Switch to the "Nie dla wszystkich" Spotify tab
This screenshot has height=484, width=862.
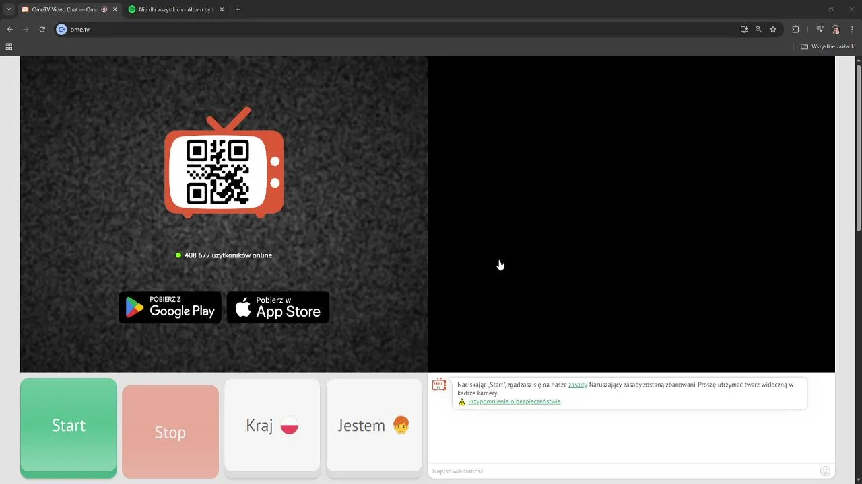[176, 9]
